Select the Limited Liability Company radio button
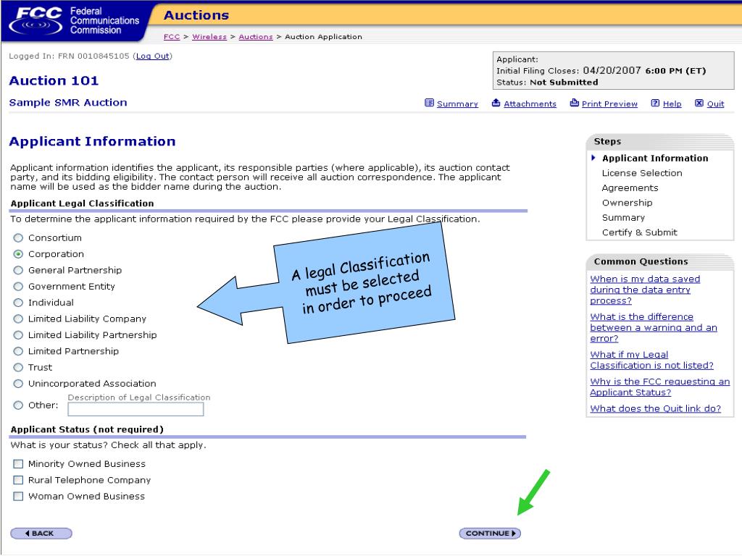Viewport: 742px width, 556px height. tap(18, 319)
